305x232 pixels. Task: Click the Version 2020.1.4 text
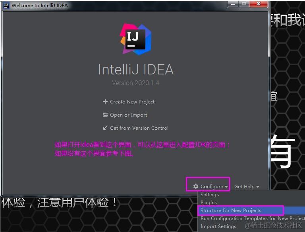(x=135, y=83)
